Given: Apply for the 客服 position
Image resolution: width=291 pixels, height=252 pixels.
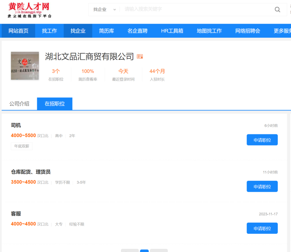Looking at the screenshot, I should 262,228.
